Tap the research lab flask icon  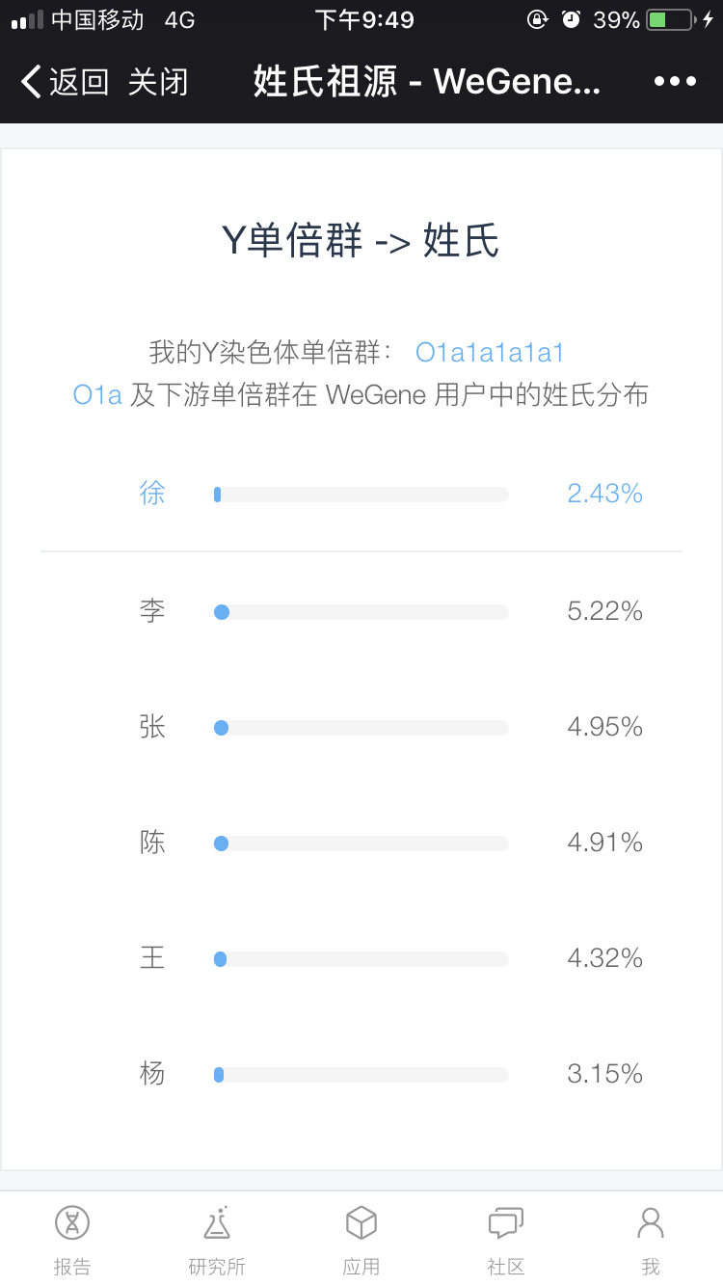[x=217, y=1223]
